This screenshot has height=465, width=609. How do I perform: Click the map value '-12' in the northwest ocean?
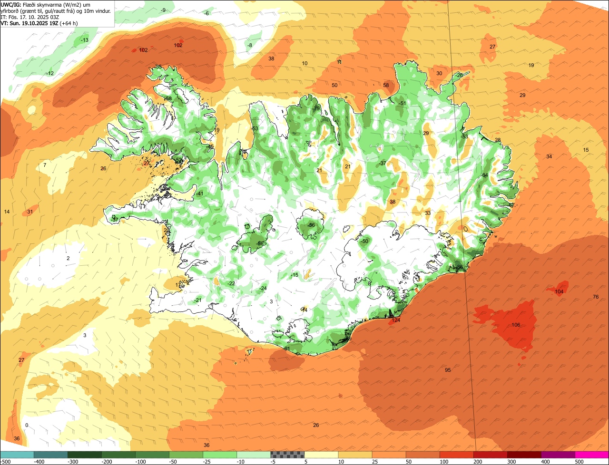[x=50, y=73]
